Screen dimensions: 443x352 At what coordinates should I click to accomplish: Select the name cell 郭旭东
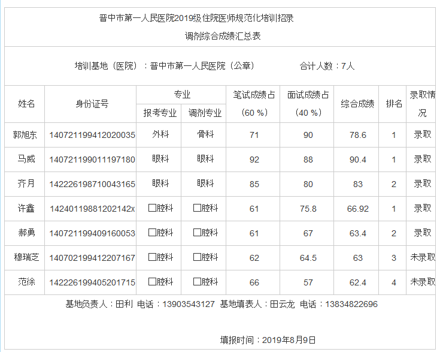point(25,135)
